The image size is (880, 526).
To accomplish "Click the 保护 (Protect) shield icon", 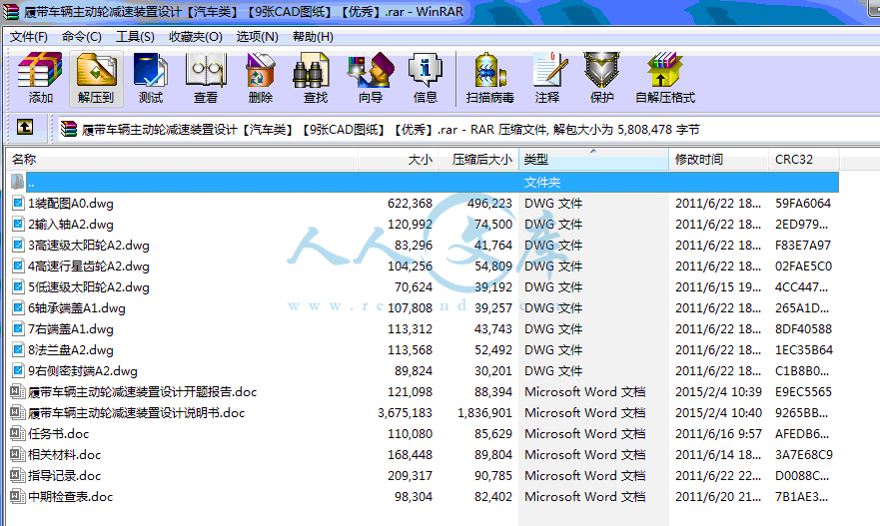I will tap(601, 71).
